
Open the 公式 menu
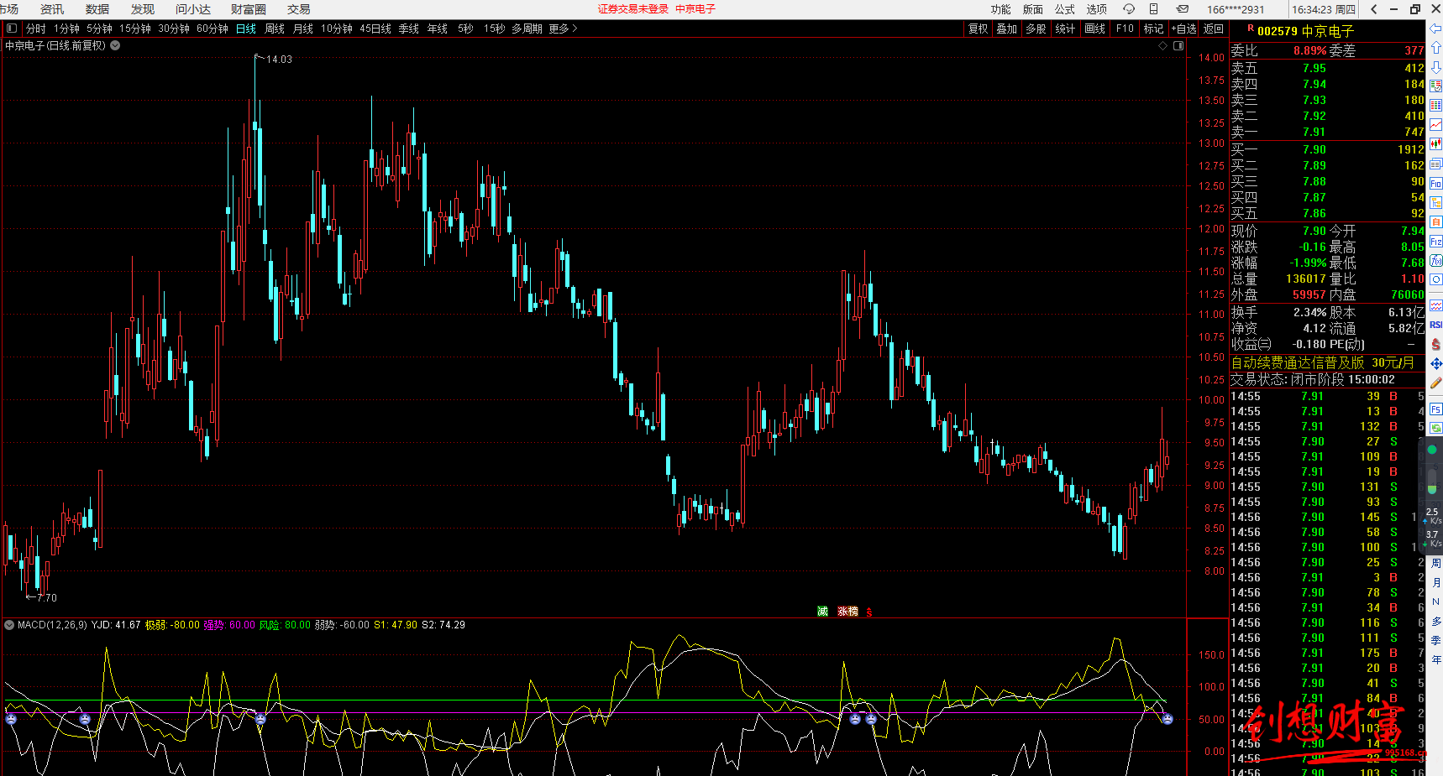1065,9
